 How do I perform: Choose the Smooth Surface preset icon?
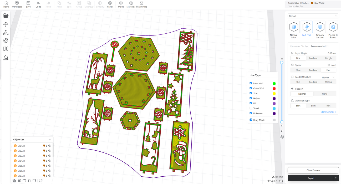(x=320, y=27)
